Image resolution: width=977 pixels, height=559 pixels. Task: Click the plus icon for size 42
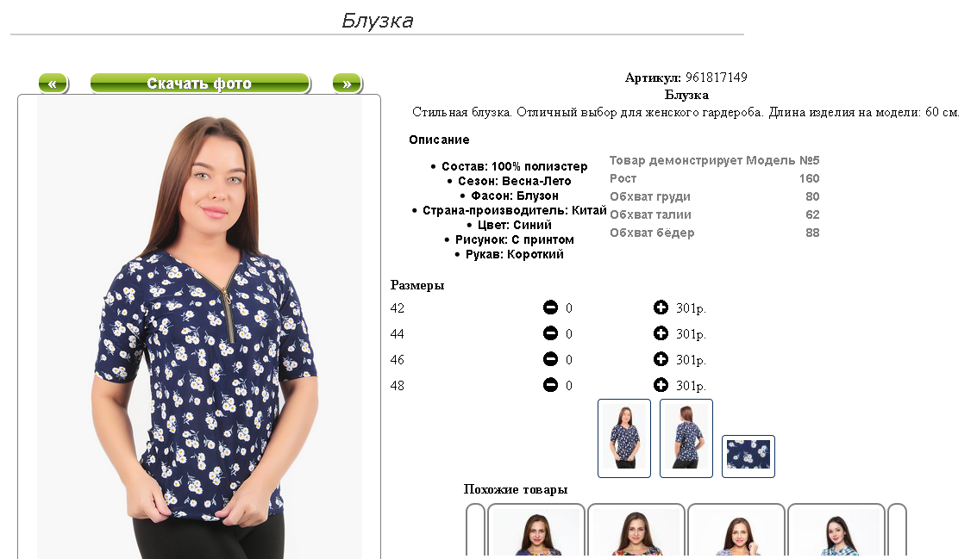pyautogui.click(x=661, y=307)
